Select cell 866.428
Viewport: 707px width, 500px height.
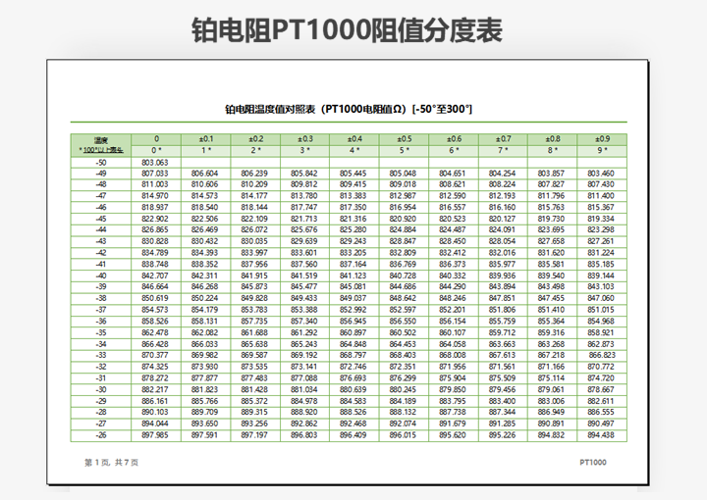pyautogui.click(x=156, y=344)
